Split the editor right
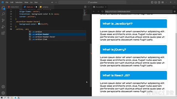The width and height of the screenshot is (177, 99). coord(85,7)
